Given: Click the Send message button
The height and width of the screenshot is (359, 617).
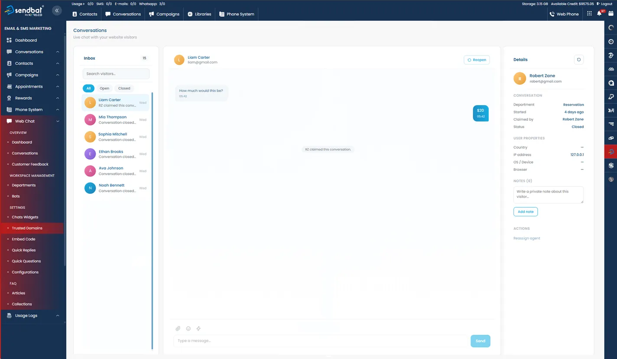Looking at the screenshot, I should coord(481,341).
